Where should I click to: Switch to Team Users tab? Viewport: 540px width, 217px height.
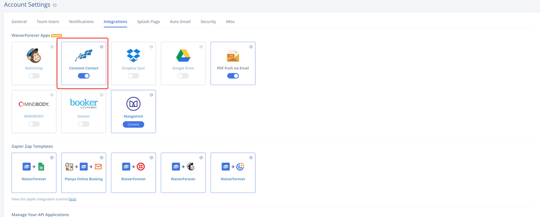(x=48, y=21)
